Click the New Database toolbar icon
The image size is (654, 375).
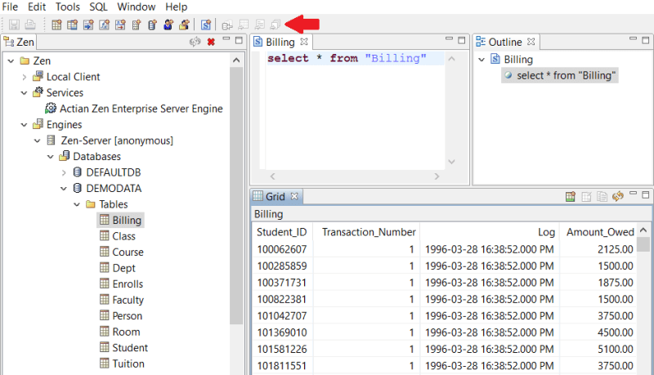pyautogui.click(x=152, y=25)
